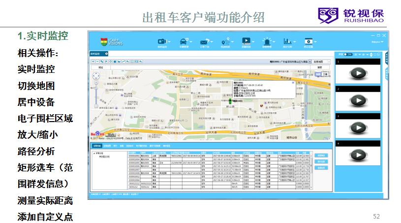Click the map pan compass control

(96, 76)
